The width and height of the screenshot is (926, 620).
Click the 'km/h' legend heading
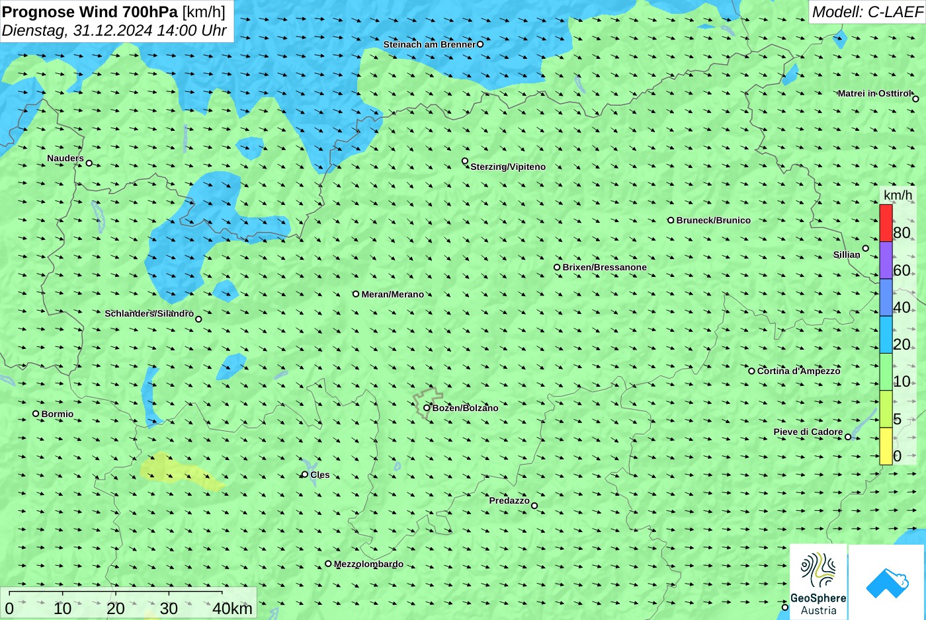898,195
